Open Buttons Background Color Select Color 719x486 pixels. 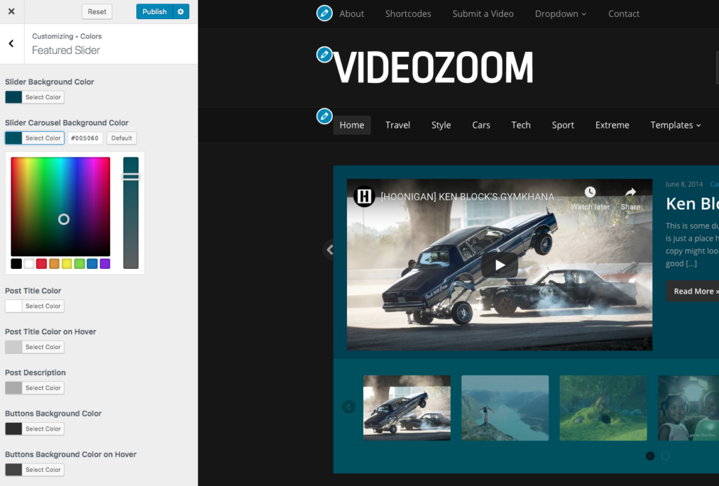[x=34, y=428]
